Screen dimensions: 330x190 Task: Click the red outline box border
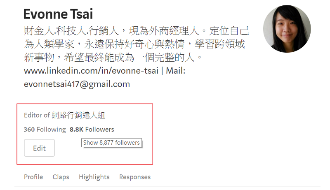point(85,104)
